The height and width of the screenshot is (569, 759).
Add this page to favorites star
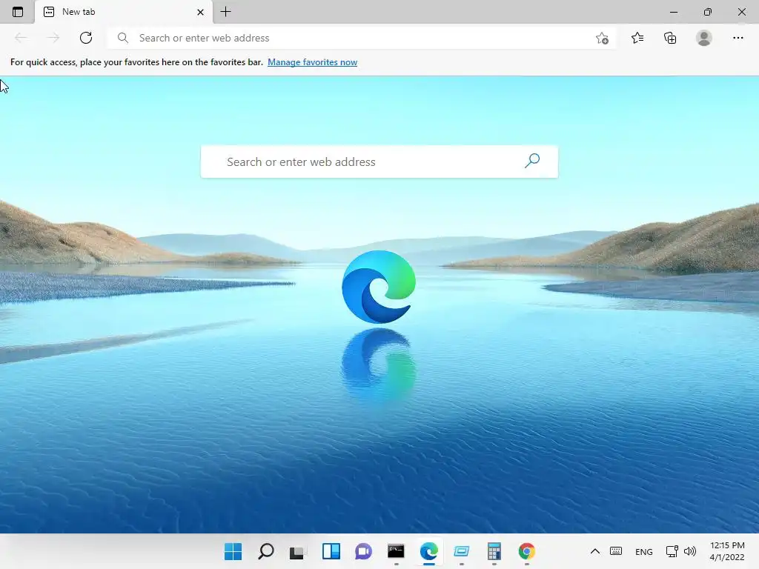click(602, 38)
